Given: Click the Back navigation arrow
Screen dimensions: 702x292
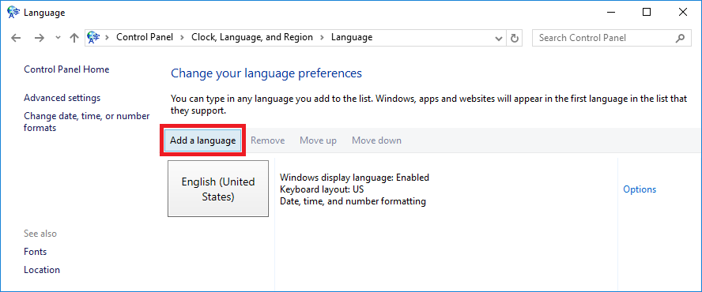Looking at the screenshot, I should tap(16, 38).
